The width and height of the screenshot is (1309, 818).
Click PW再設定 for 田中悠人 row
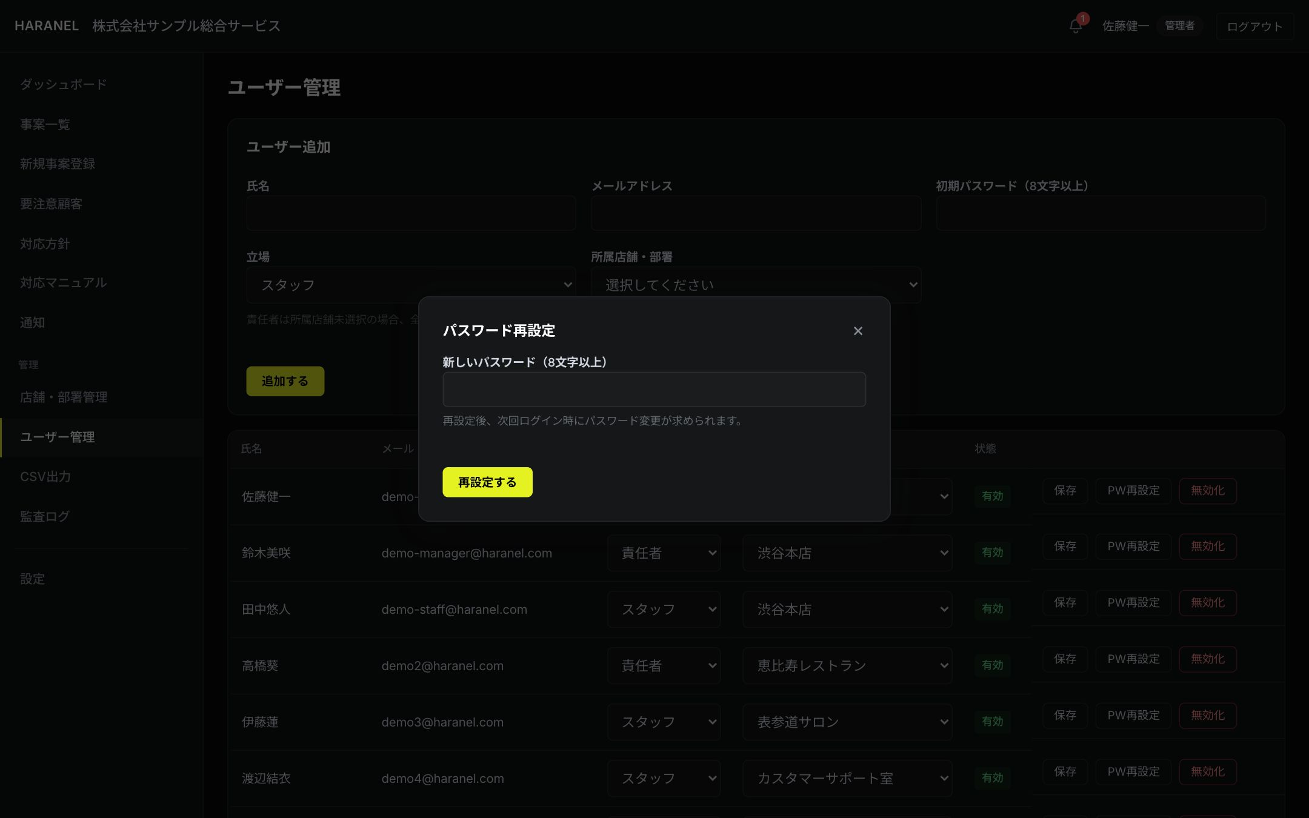(1133, 602)
